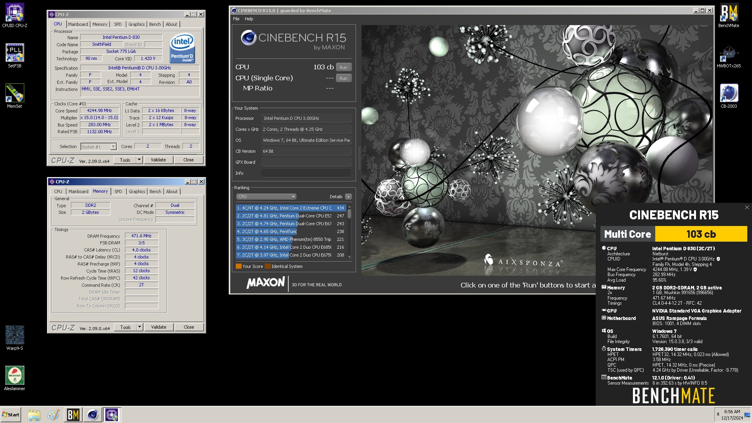
Task: Open SPD tab in top CPU-Z
Action: (x=118, y=24)
